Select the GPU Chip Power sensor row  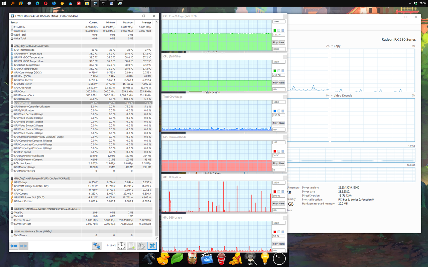click(81, 87)
